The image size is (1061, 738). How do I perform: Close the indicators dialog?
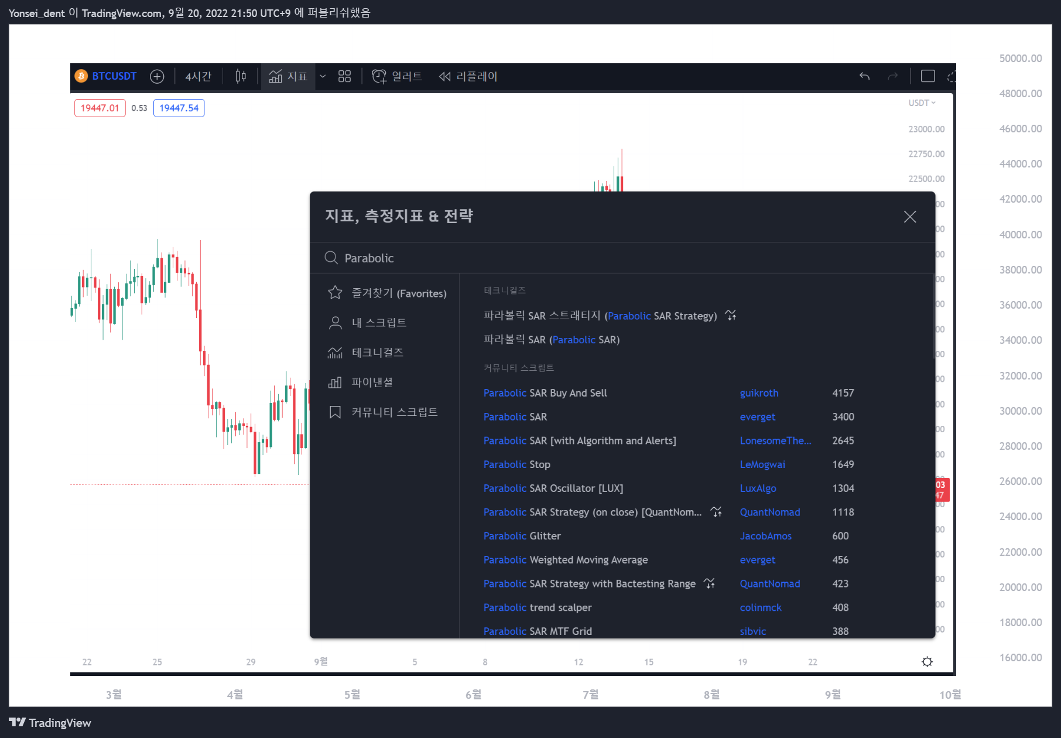pyautogui.click(x=910, y=217)
